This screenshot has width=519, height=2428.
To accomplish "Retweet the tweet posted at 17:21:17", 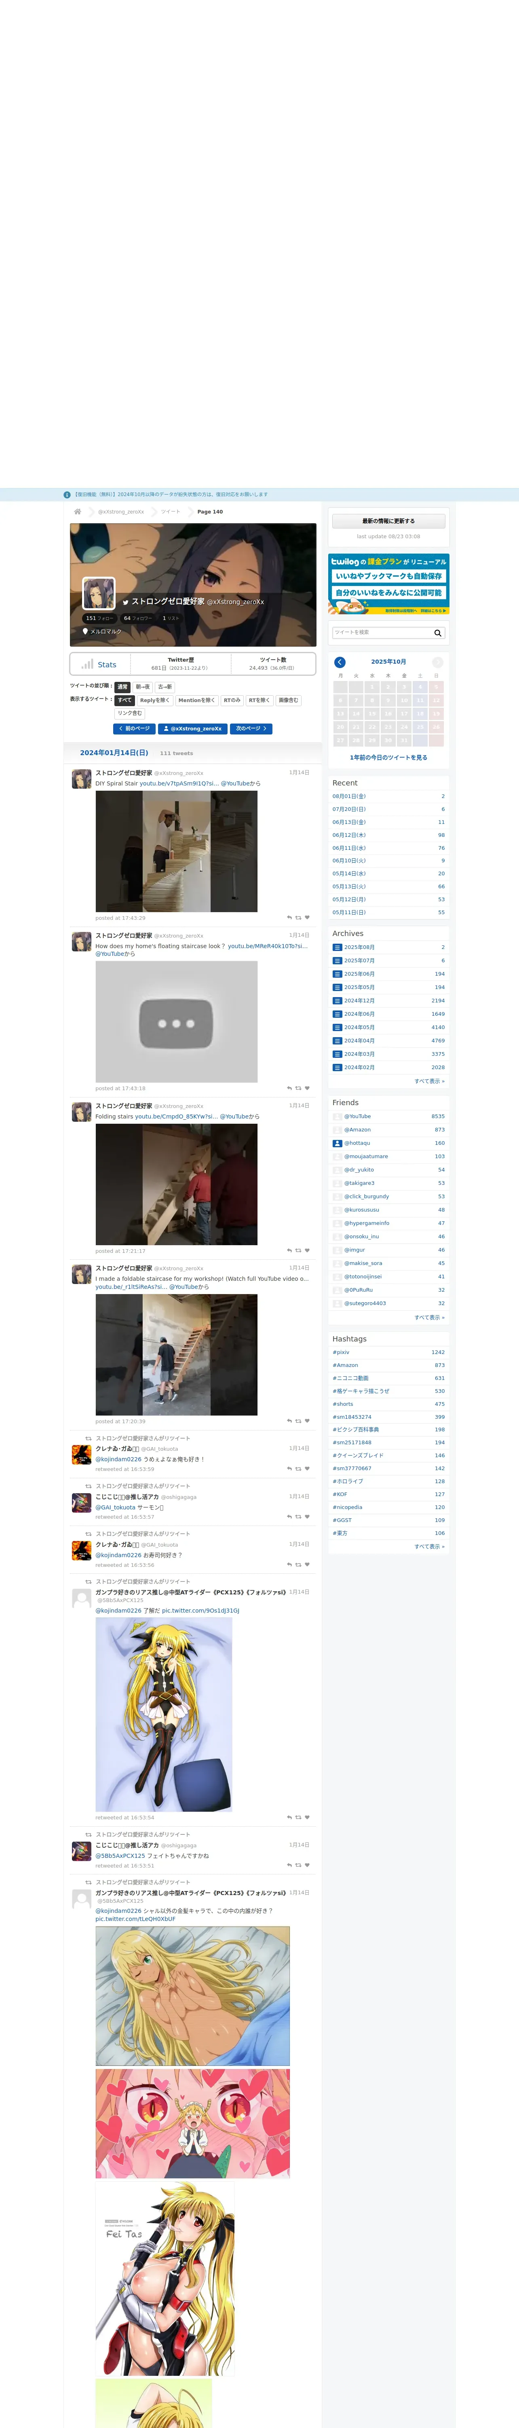I will [x=299, y=1251].
